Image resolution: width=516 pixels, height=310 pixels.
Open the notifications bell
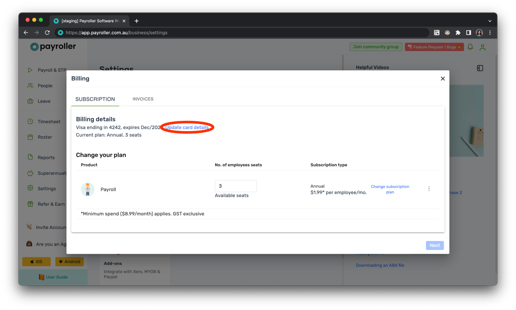pos(470,47)
